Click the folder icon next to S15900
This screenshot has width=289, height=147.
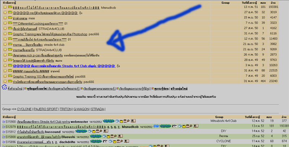(4, 122)
